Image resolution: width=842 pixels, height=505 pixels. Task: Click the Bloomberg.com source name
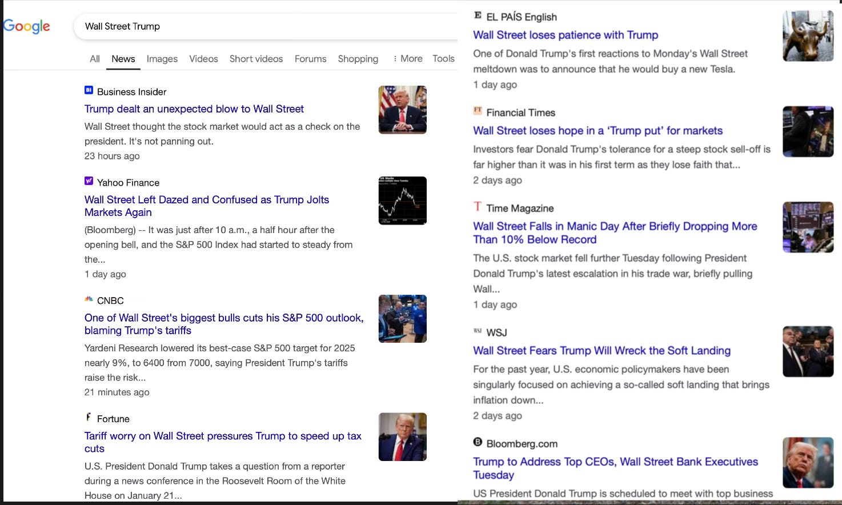pyautogui.click(x=522, y=444)
